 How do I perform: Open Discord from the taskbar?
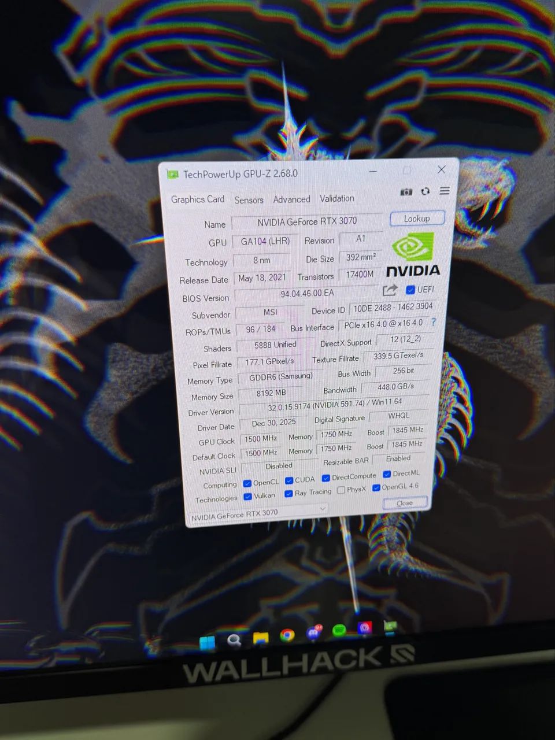pyautogui.click(x=314, y=632)
